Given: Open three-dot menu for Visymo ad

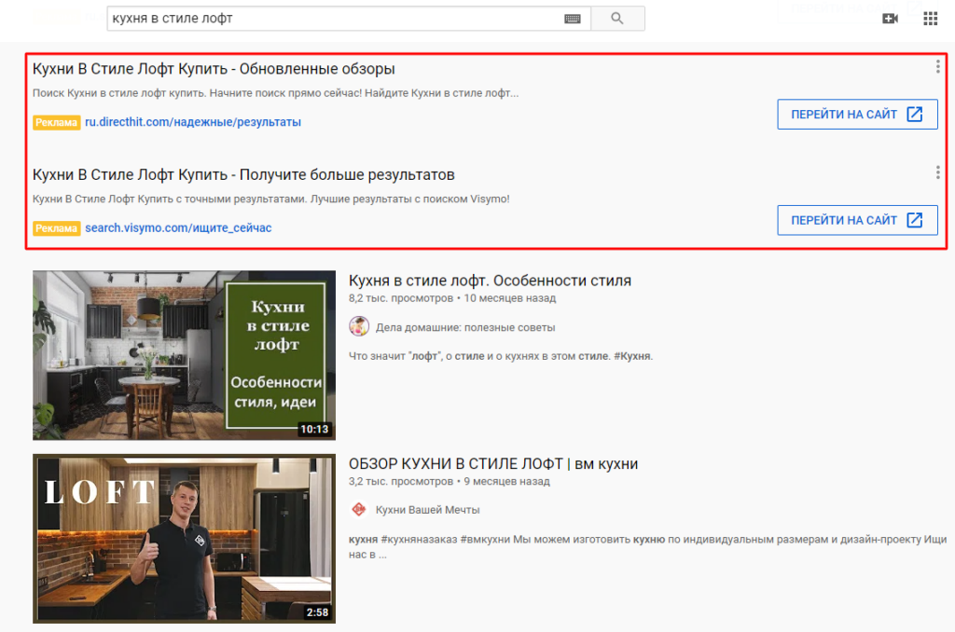Looking at the screenshot, I should [937, 172].
